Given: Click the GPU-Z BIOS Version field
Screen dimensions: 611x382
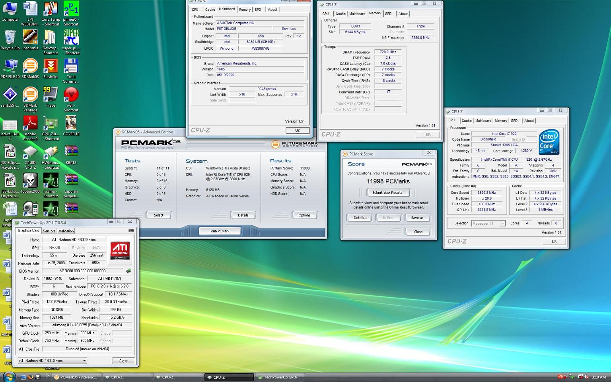Looking at the screenshot, I should tap(83, 271).
